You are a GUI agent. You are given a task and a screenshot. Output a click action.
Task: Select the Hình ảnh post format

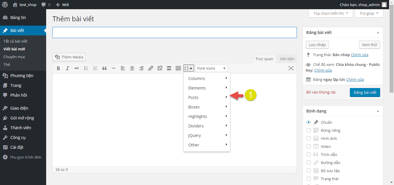[x=309, y=138]
